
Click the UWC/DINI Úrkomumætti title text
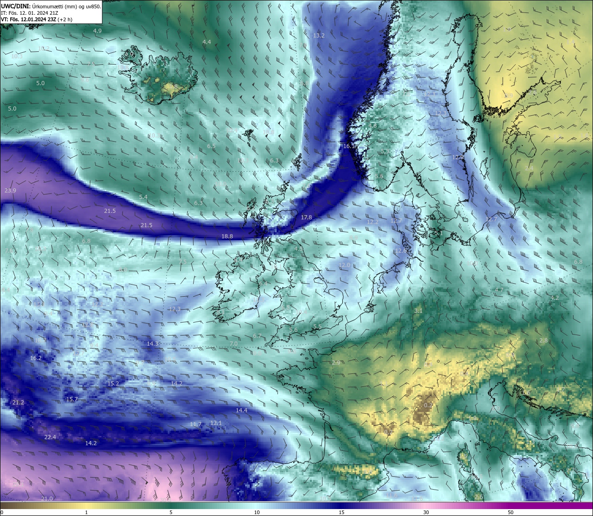[x=51, y=6]
